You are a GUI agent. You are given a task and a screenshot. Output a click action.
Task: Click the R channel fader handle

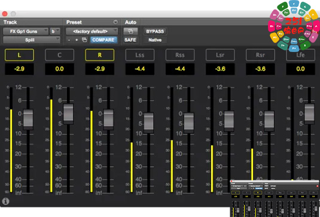(109, 120)
